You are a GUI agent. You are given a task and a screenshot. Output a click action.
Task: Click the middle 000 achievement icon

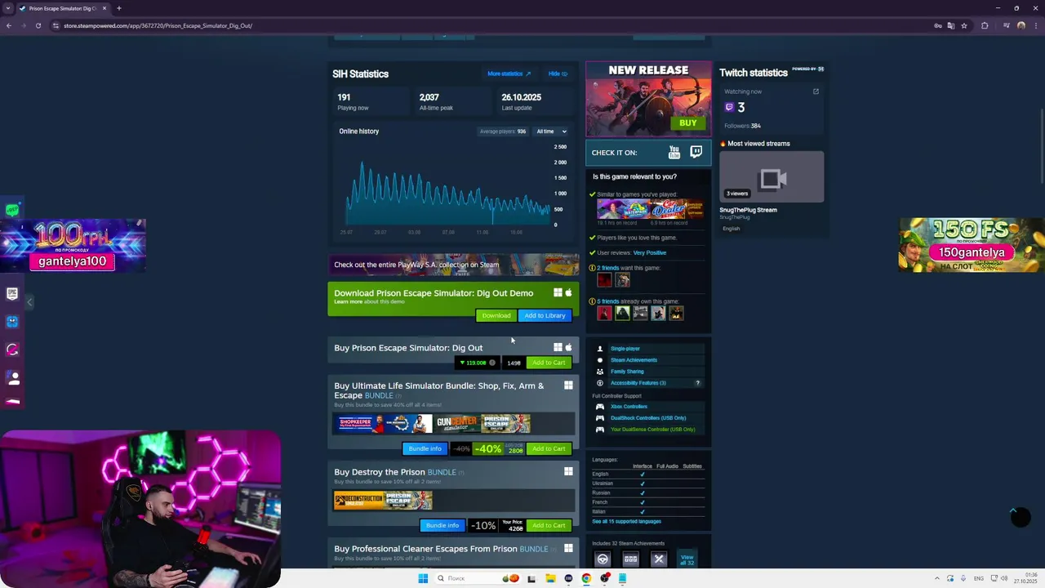(x=630, y=559)
